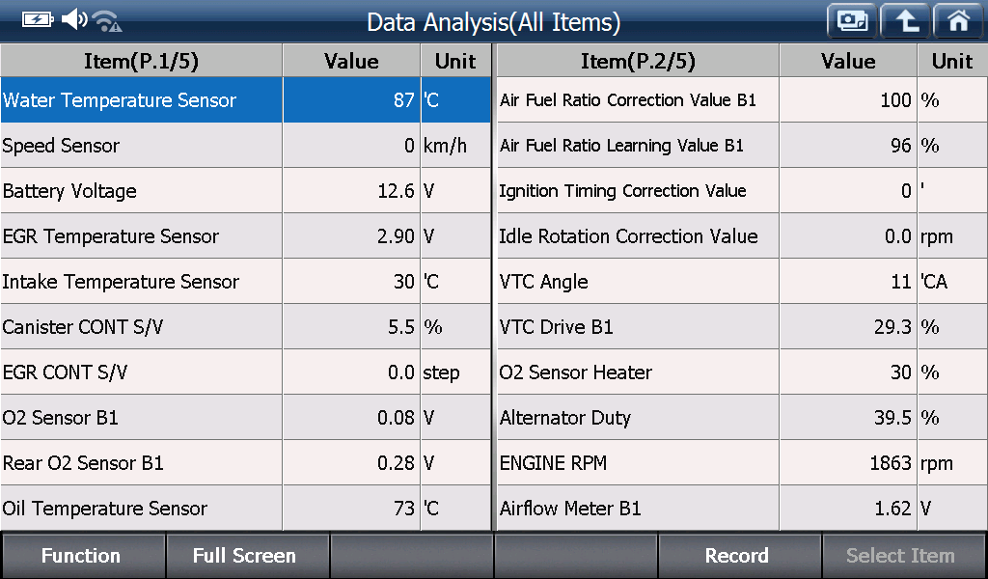Click the back arrow icon
988x579 pixels.
point(905,21)
